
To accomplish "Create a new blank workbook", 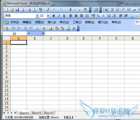I will [x=7, y=10].
